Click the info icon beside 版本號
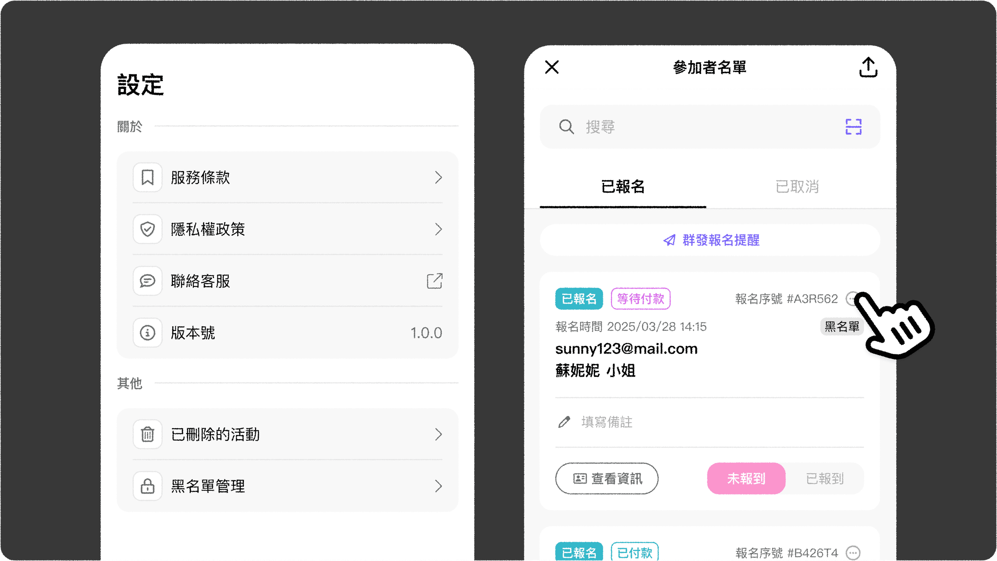Viewport: 997px width, 561px height. click(x=147, y=333)
